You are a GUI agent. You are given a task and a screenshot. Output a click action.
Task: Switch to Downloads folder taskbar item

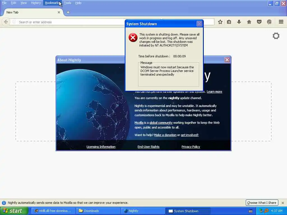[x=98, y=211]
